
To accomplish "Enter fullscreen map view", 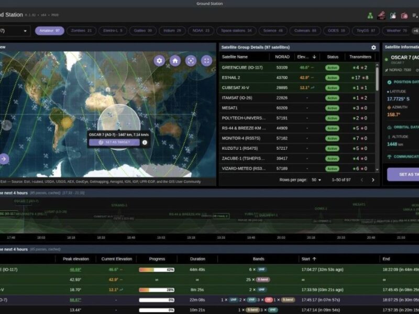I will [207, 61].
